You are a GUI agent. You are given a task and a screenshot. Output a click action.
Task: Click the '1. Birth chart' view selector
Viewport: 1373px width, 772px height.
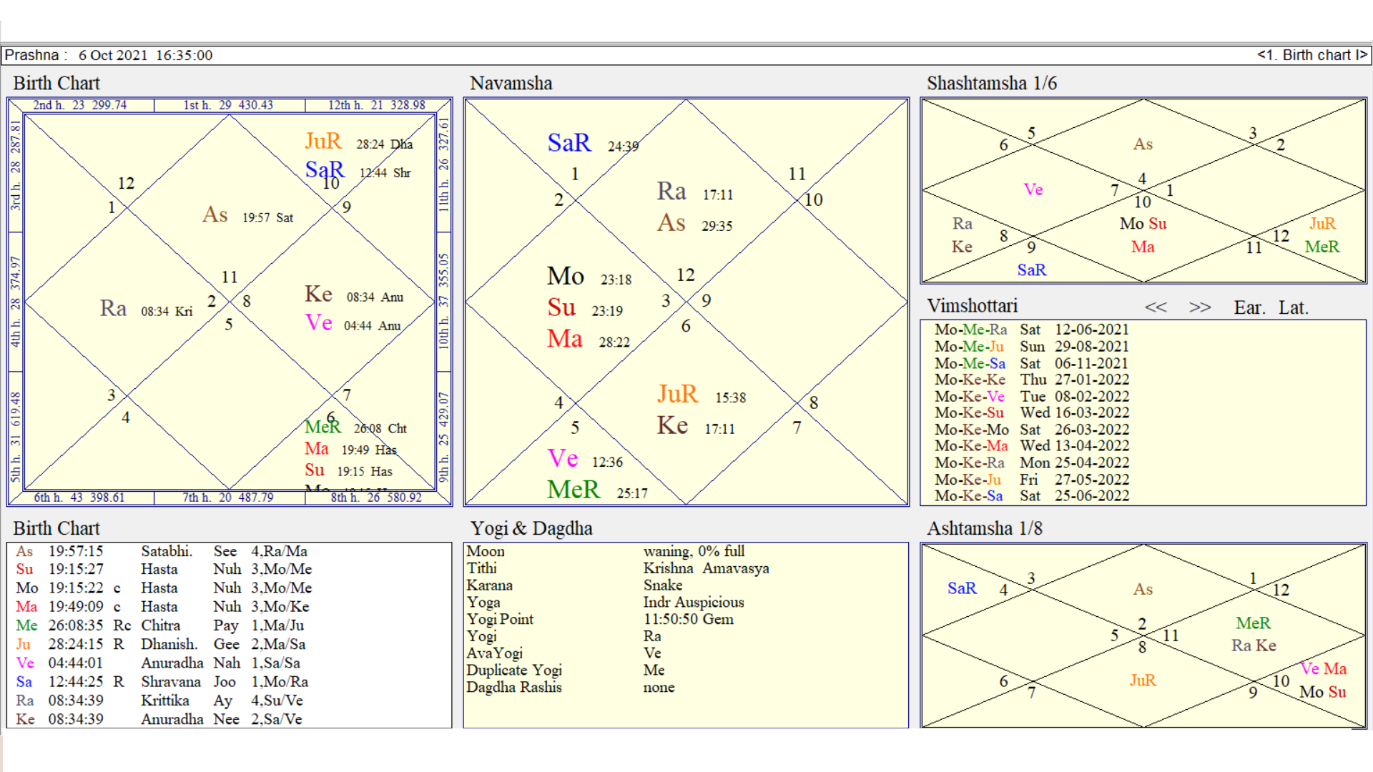point(1313,55)
